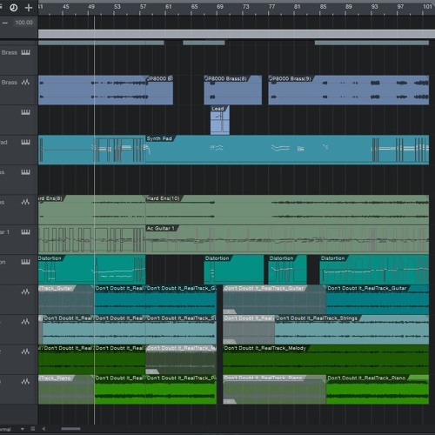This screenshot has height=435, width=435.
Task: Click the minus icon beside tempo 100.00
Action: click(x=5, y=23)
